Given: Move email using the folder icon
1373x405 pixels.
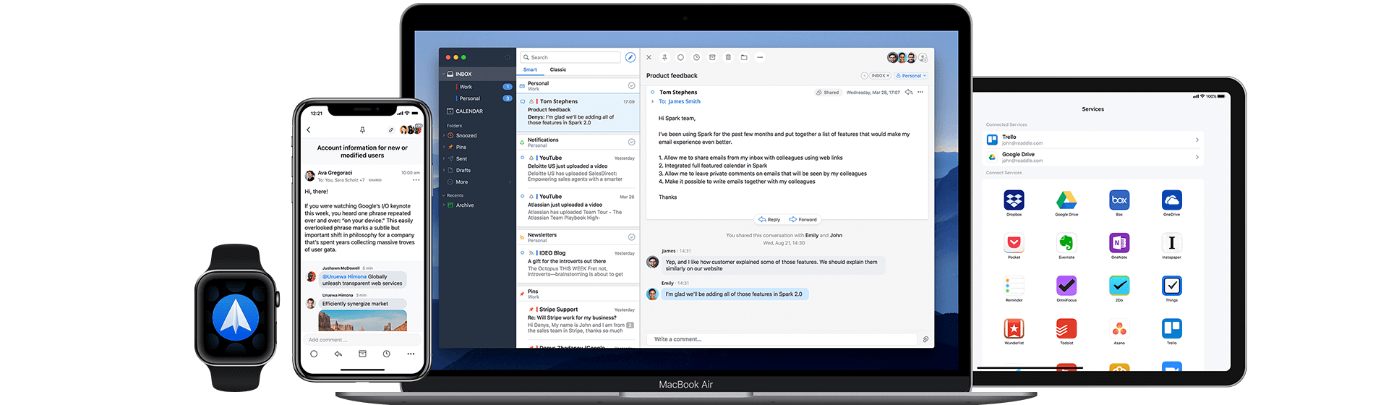Looking at the screenshot, I should [744, 57].
